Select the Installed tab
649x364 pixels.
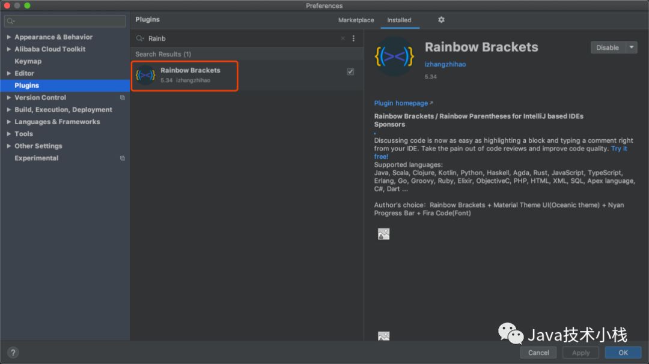(x=399, y=20)
